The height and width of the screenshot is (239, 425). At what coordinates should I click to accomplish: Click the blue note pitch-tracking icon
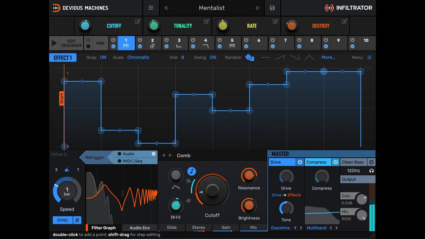(x=192, y=171)
